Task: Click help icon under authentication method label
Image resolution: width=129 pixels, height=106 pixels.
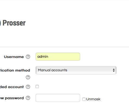Action: click(x=28, y=77)
